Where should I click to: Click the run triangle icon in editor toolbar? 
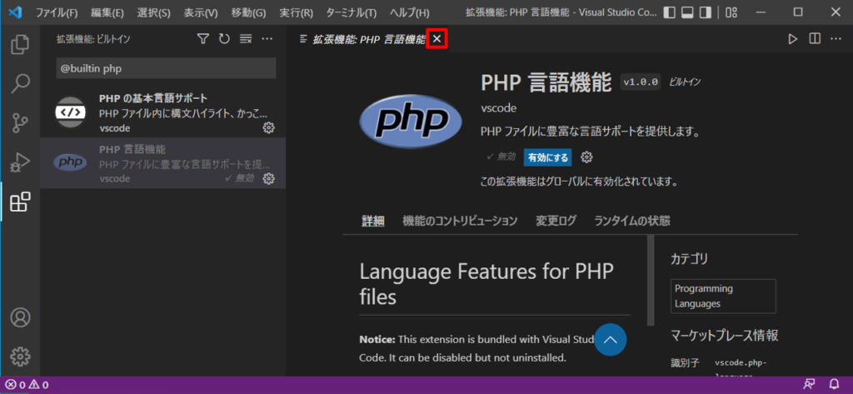[x=793, y=38]
